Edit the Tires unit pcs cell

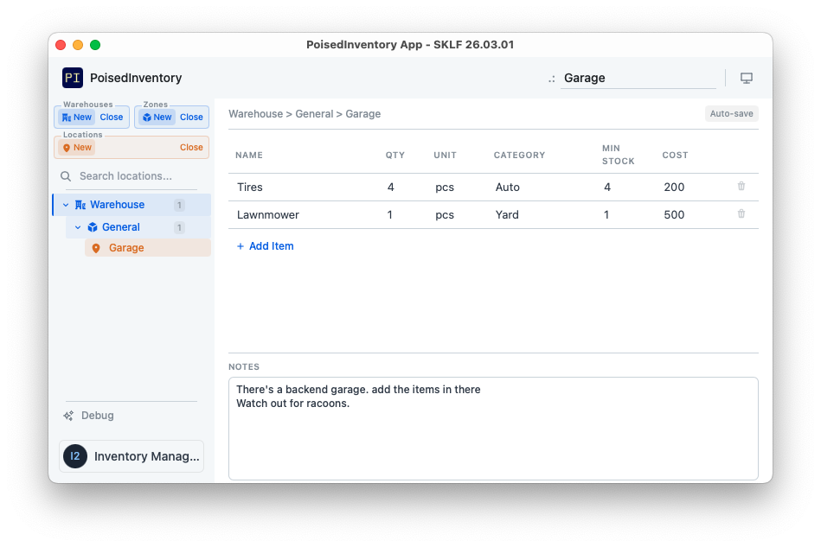click(445, 188)
